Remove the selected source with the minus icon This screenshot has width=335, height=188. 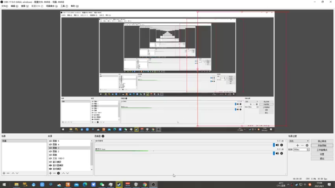[x=54, y=173]
